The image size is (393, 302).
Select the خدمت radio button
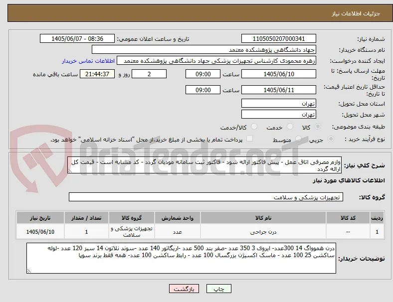coord(290,127)
